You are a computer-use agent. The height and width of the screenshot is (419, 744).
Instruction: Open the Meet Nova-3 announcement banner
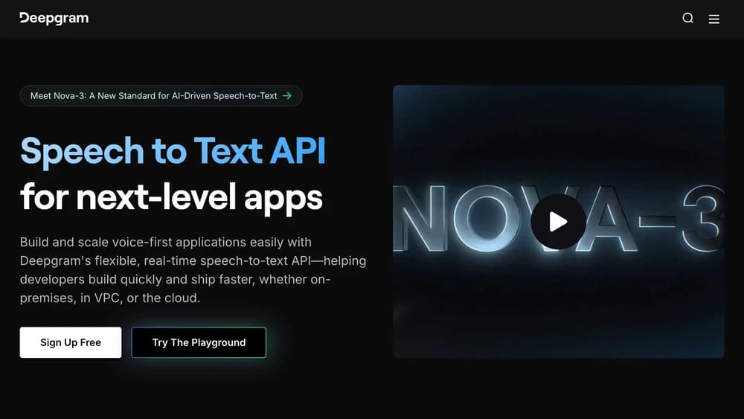coord(161,96)
